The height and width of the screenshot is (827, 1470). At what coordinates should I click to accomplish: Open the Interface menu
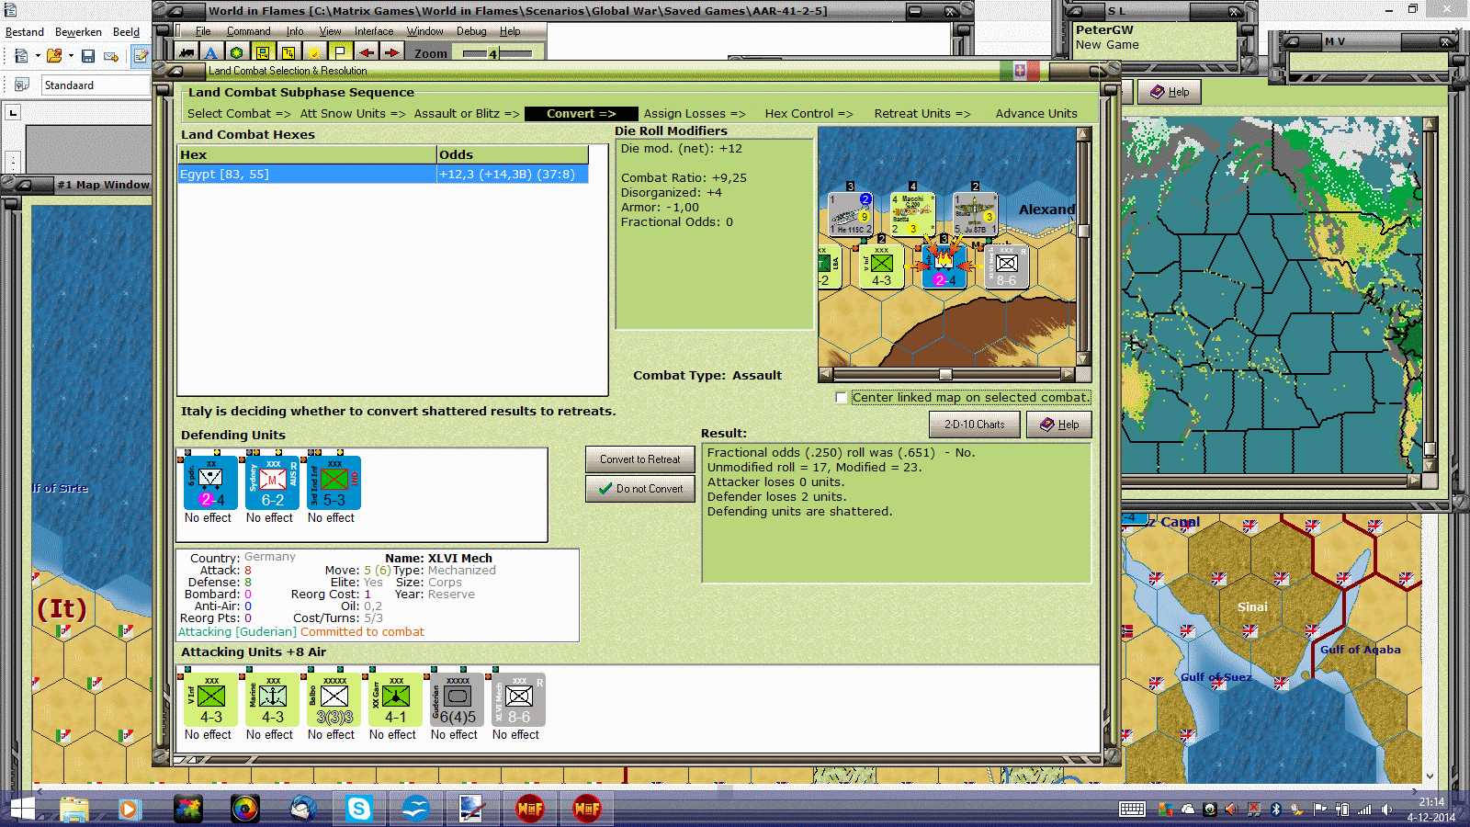pyautogui.click(x=374, y=31)
